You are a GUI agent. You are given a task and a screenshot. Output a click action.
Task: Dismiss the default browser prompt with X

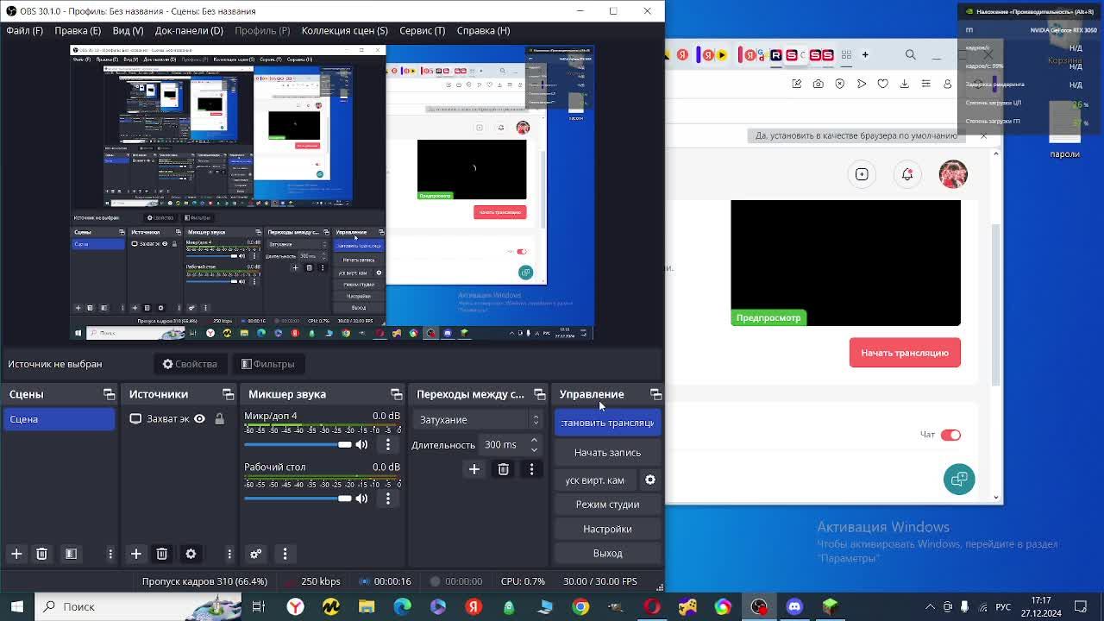tap(983, 135)
